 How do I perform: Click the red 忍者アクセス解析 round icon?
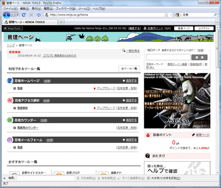[10, 100]
